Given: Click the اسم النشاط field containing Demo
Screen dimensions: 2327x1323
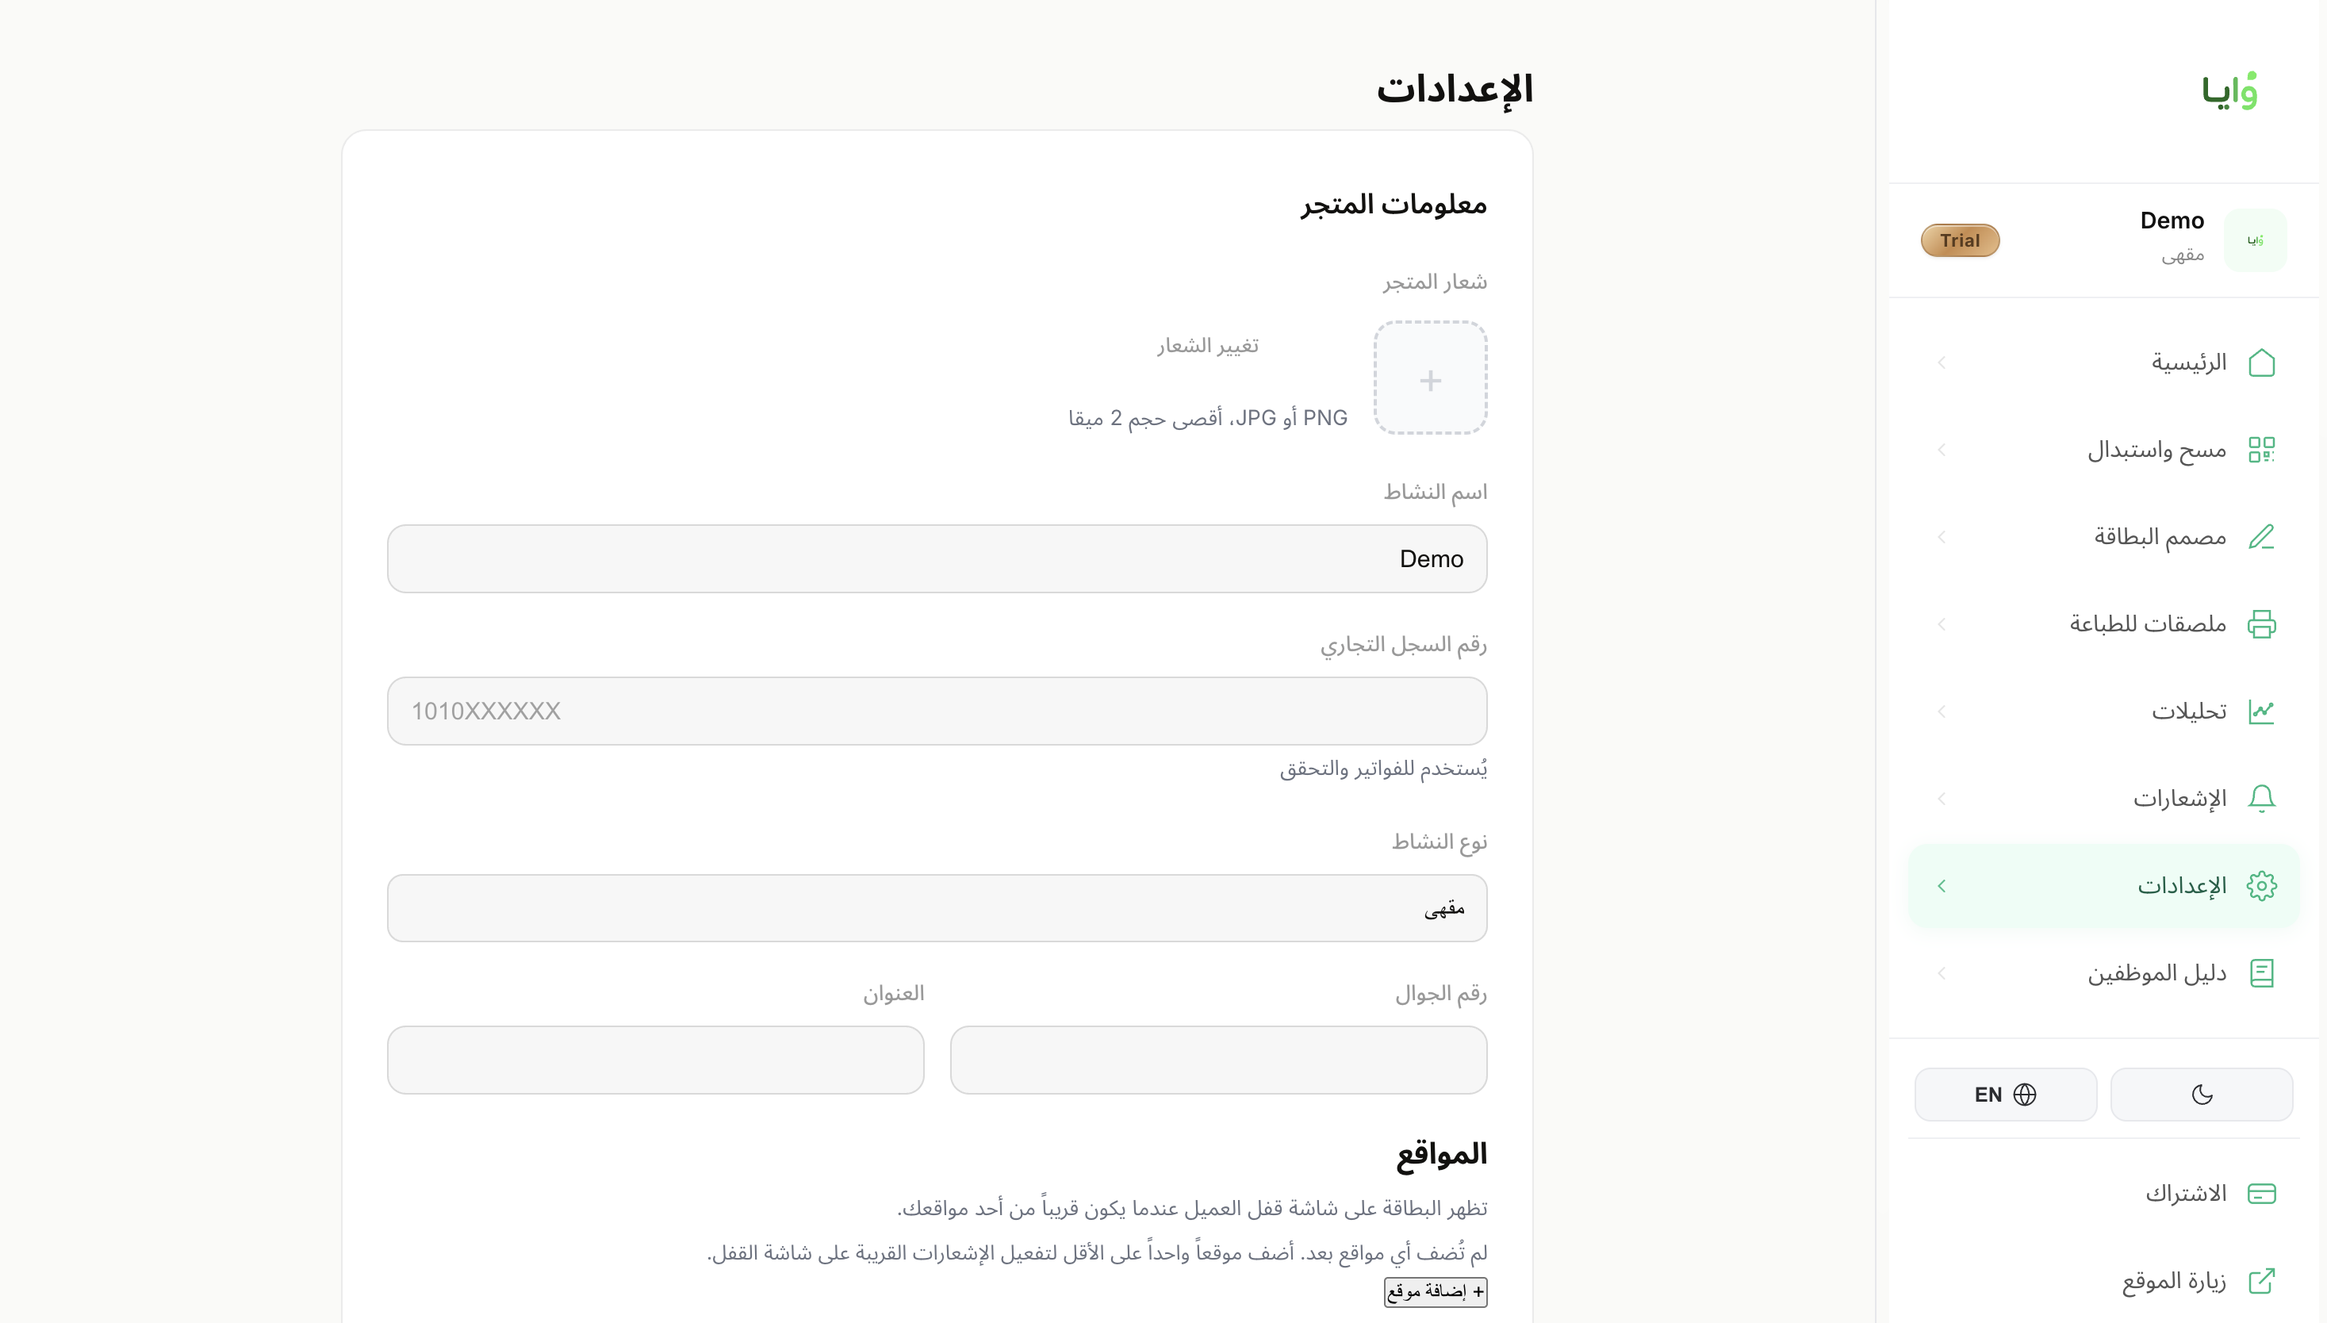Looking at the screenshot, I should (937, 559).
